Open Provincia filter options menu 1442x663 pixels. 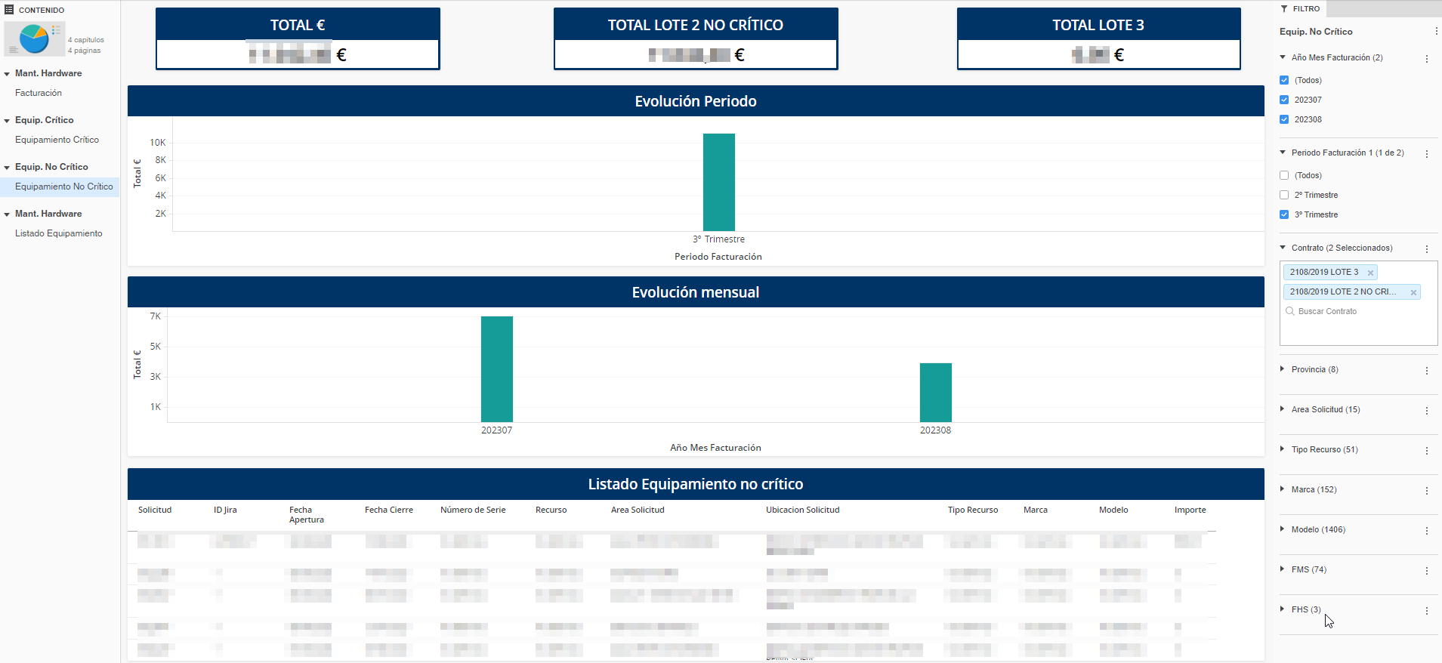point(1427,371)
